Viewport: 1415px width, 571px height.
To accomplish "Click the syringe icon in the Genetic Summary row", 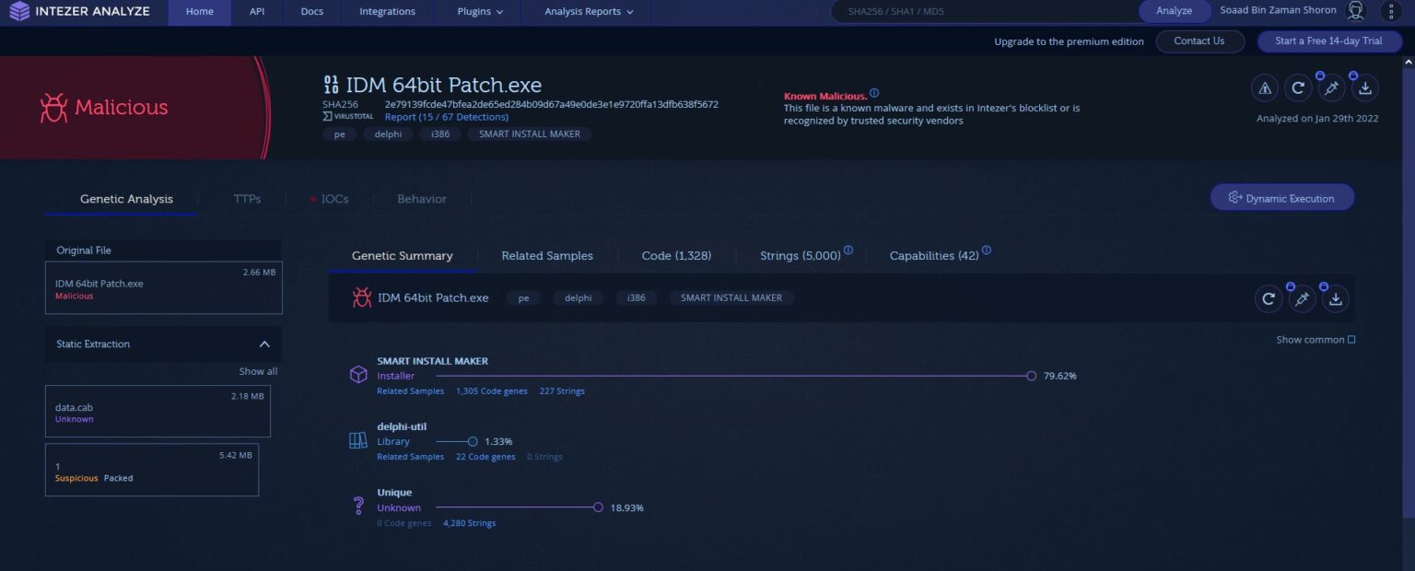I will point(1302,298).
